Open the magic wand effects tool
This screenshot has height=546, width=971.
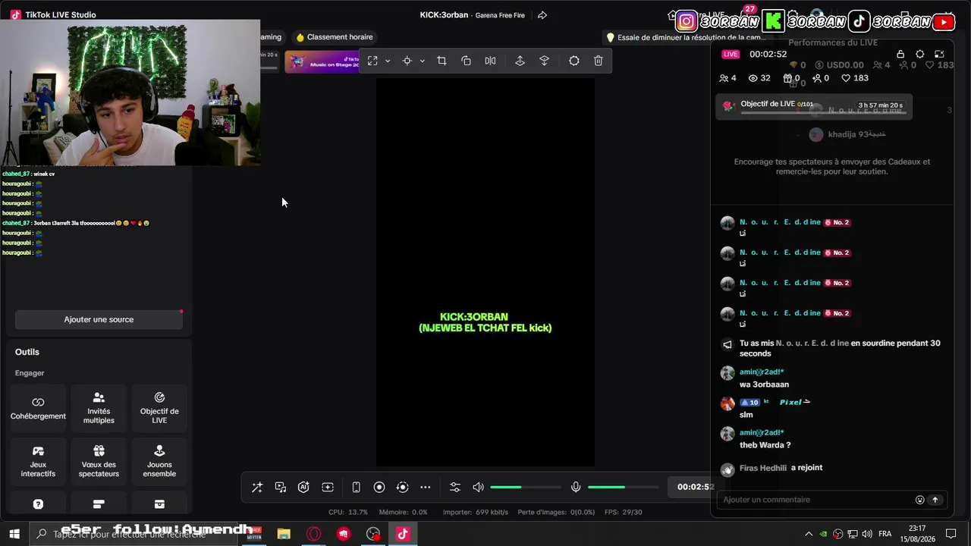click(257, 487)
